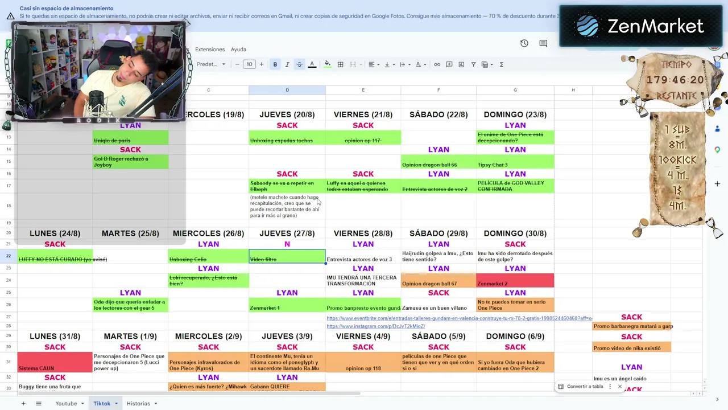Get add-ons with side panel plus

point(717,184)
